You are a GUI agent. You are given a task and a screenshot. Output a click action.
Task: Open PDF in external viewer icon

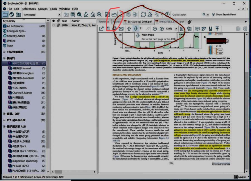coord(101,29)
